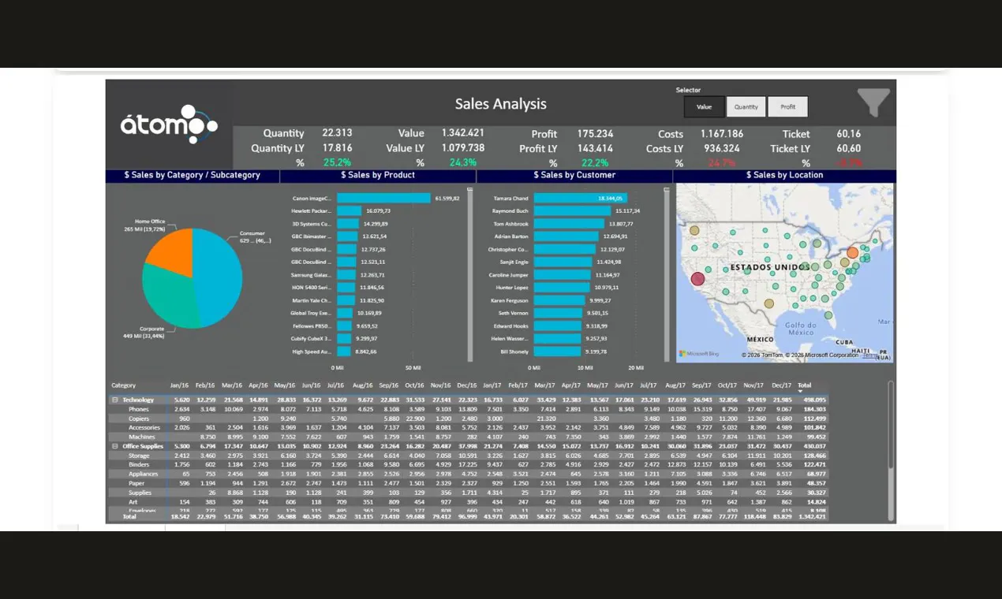Click the funnel filter icon
Image resolution: width=1002 pixels, height=599 pixels.
pos(873,102)
